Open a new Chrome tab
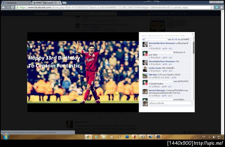 click(64, 3)
